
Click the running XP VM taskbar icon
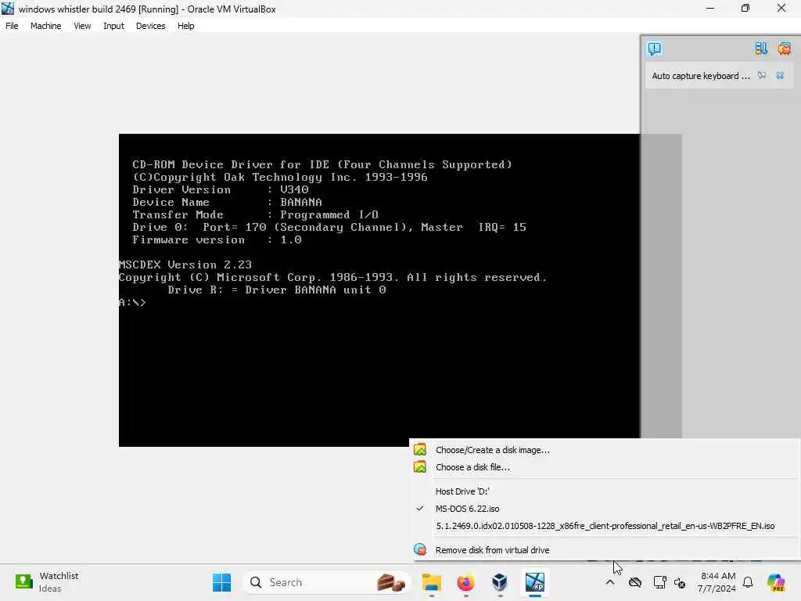coord(535,582)
